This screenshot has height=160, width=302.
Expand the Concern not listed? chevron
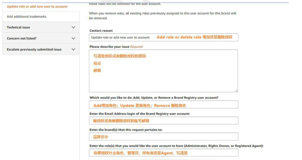(x=73, y=38)
